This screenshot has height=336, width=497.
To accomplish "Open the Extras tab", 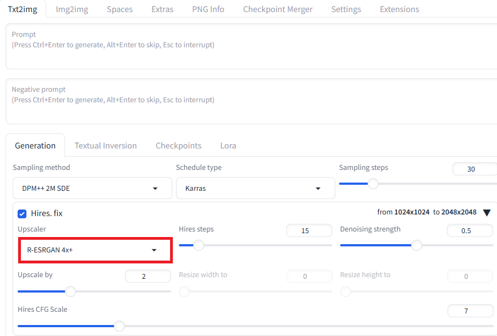I will [162, 9].
